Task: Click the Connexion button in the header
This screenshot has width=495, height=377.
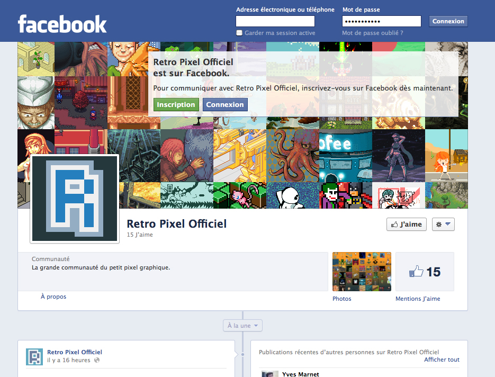Action: click(448, 21)
